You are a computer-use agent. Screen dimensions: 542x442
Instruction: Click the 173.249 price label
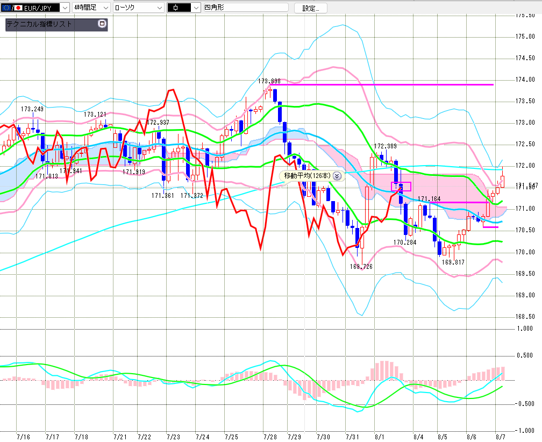coord(32,109)
